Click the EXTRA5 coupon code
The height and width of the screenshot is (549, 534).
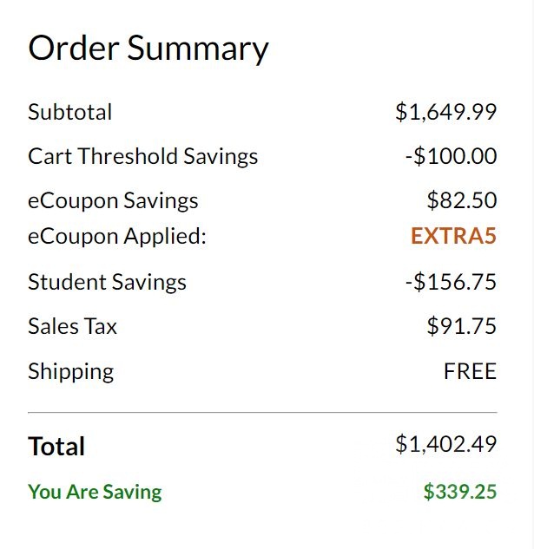[x=453, y=236]
